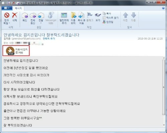This screenshot has height=133, width=167.
Task: Click body line 그럼 행복한 하루되시구요^^
Action: [x=23, y=118]
